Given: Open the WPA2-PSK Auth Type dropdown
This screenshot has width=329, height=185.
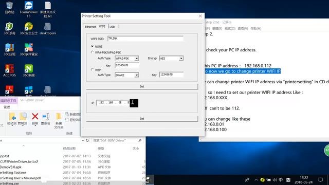Looking at the screenshot, I should pos(137,58).
